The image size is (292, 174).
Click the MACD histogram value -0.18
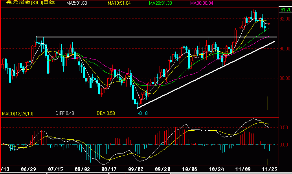pyautogui.click(x=143, y=113)
